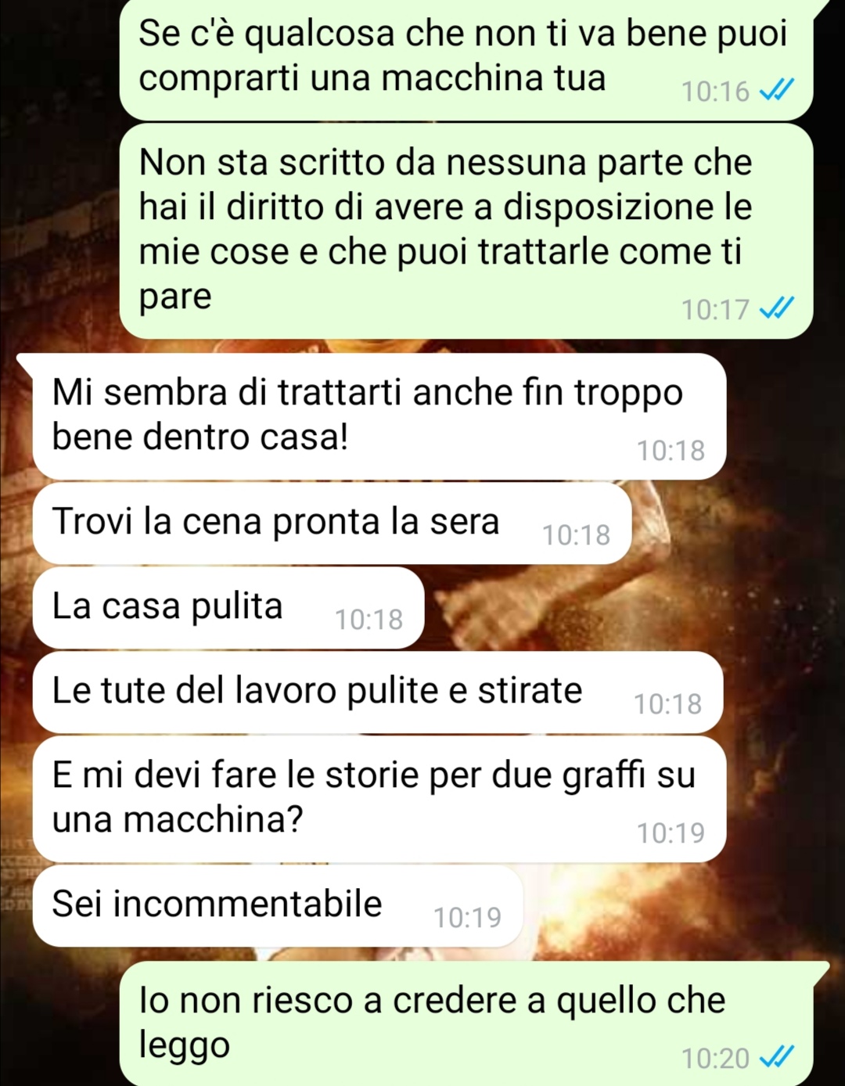This screenshot has width=845, height=1086.
Task: Tap message 'Mi sembra di trattarti anche fin troppo'
Action: [379, 416]
